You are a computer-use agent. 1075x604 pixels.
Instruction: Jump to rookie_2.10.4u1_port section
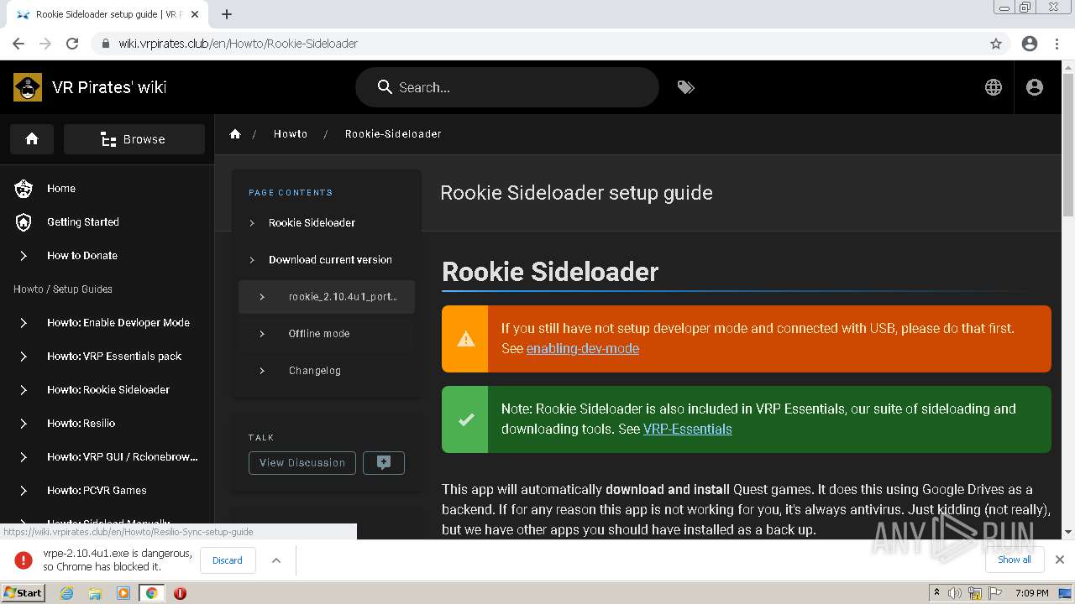pos(327,297)
